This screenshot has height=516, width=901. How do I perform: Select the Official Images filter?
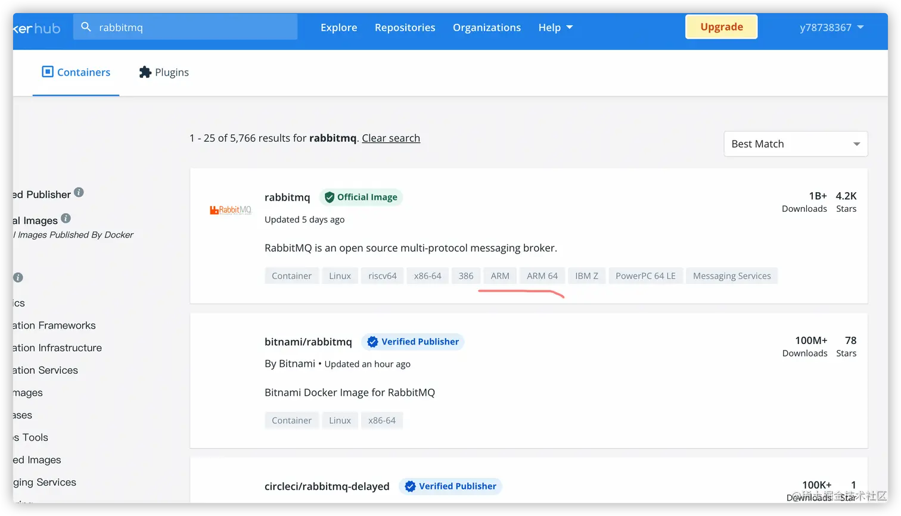pos(36,220)
